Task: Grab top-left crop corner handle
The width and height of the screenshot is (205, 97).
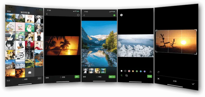Action: (156, 31)
